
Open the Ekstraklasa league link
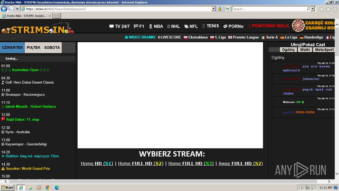(x=196, y=37)
